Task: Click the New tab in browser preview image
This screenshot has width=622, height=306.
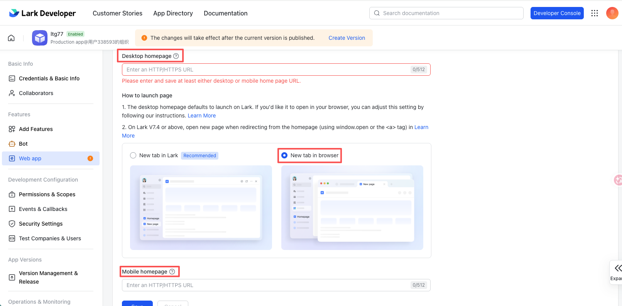Action: pos(352,207)
